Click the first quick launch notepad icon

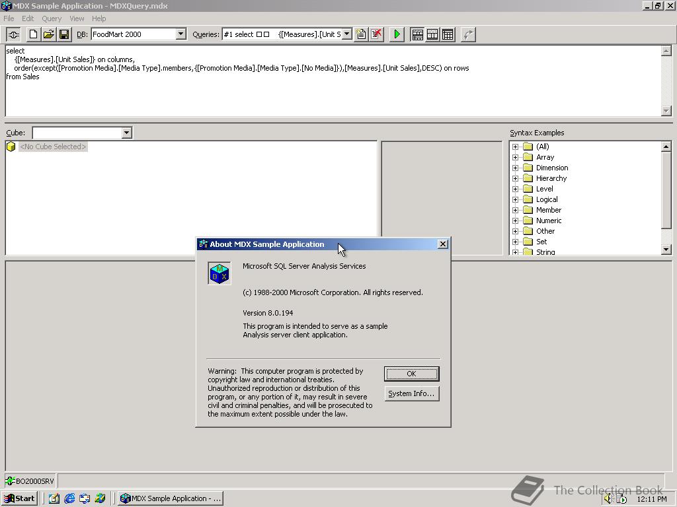point(54,498)
